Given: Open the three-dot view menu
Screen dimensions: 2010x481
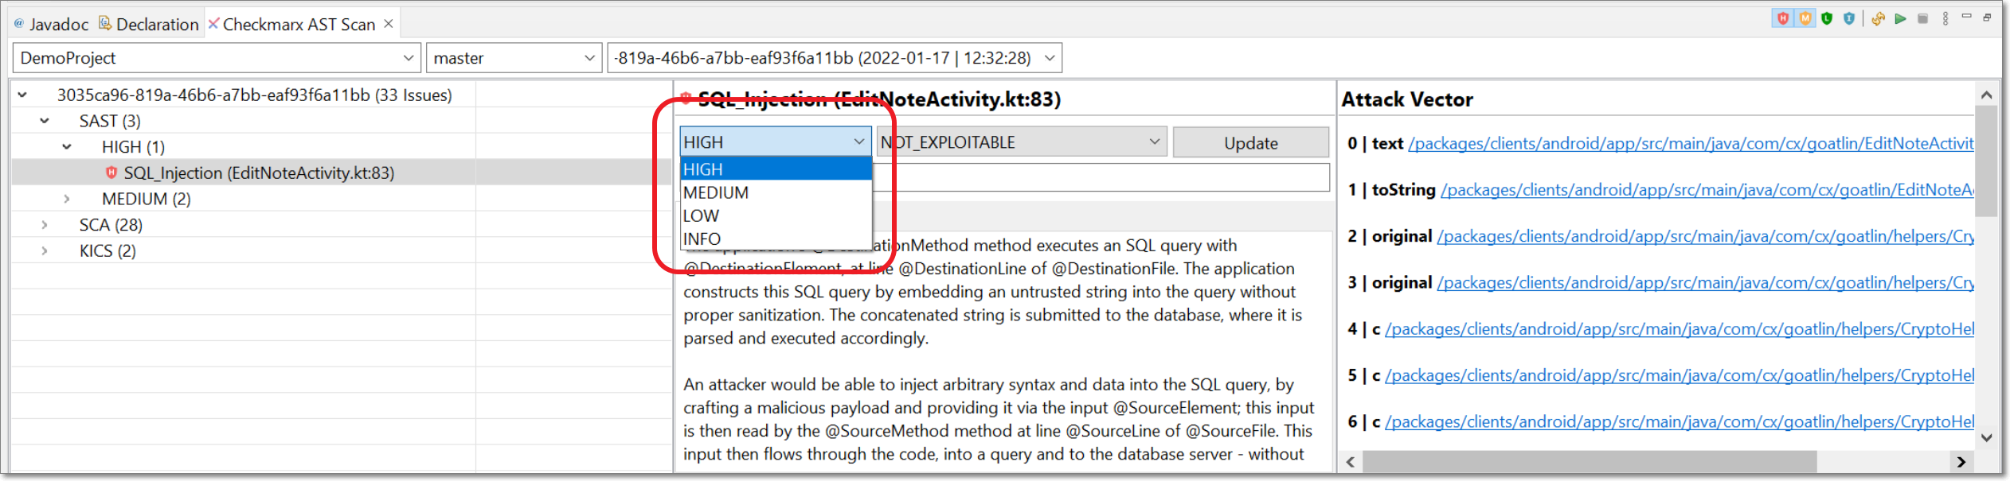Looking at the screenshot, I should [1945, 18].
